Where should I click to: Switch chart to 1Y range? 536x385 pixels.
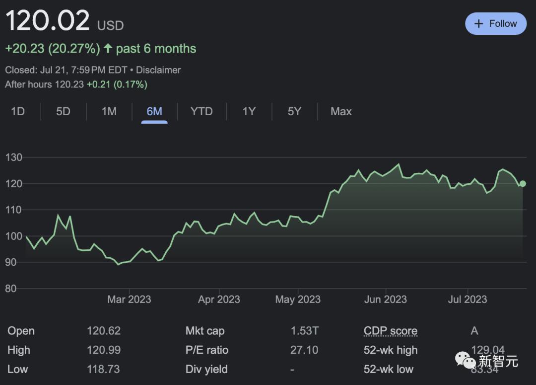point(249,111)
